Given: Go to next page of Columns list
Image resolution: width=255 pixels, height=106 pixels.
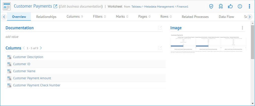Looking at the screenshot, I should pyautogui.click(x=41, y=48).
